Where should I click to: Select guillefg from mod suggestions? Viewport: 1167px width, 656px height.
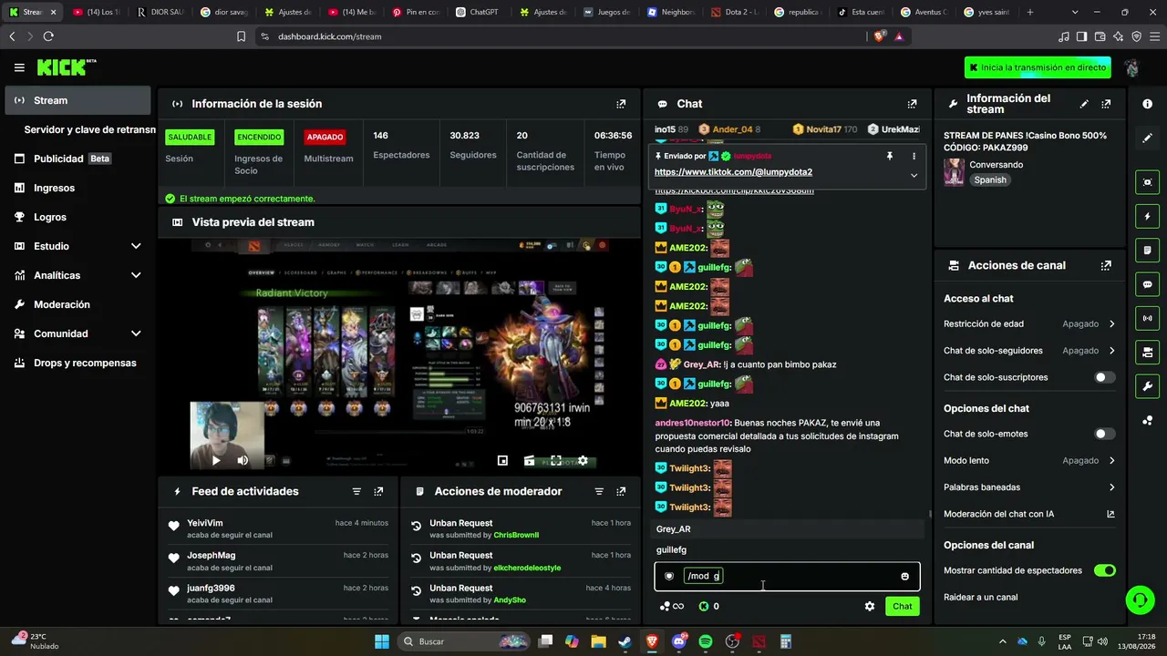click(788, 550)
